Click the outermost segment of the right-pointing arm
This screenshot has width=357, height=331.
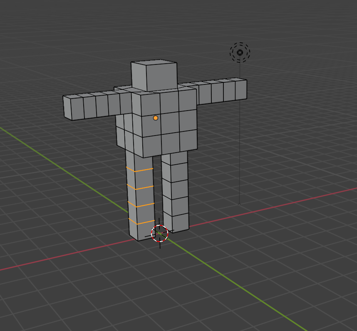click(241, 89)
